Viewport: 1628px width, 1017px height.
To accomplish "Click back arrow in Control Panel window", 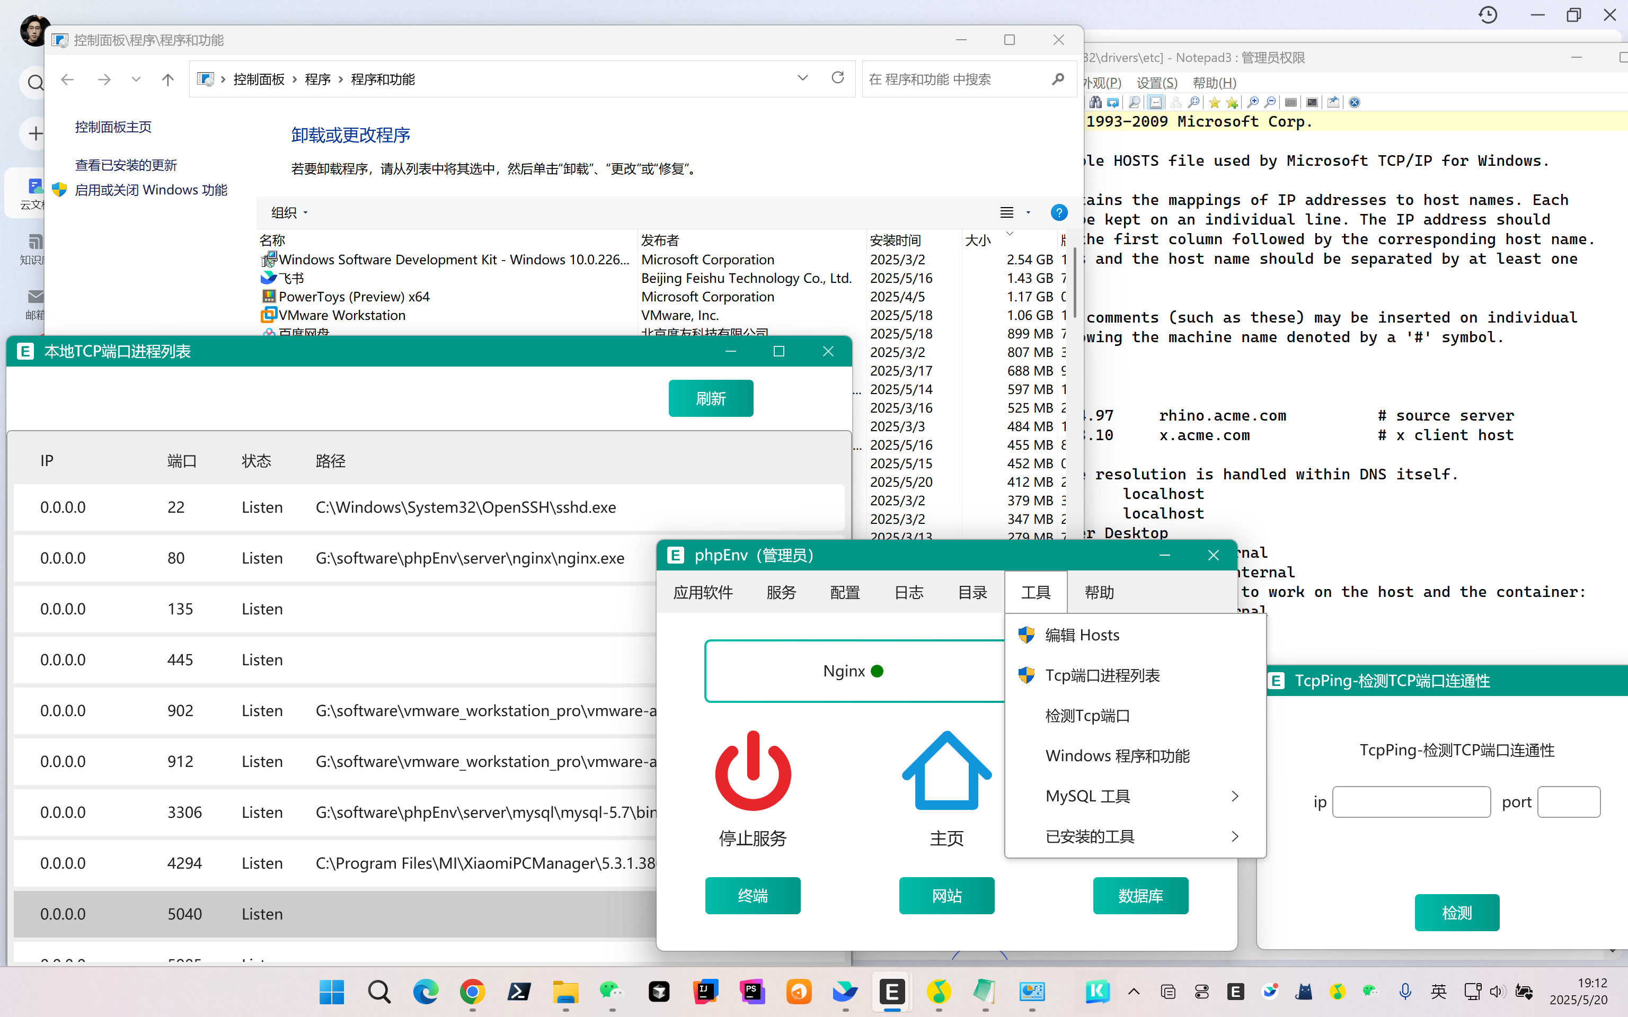I will tap(67, 79).
